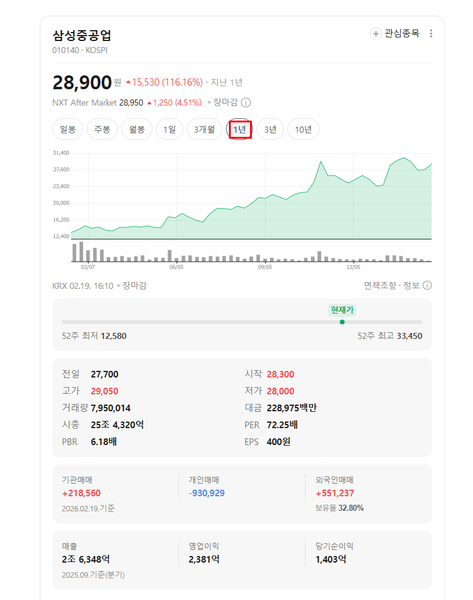Image resolution: width=473 pixels, height=600 pixels.
Task: Click the 52주 최저 12,580 value
Action: point(113,336)
